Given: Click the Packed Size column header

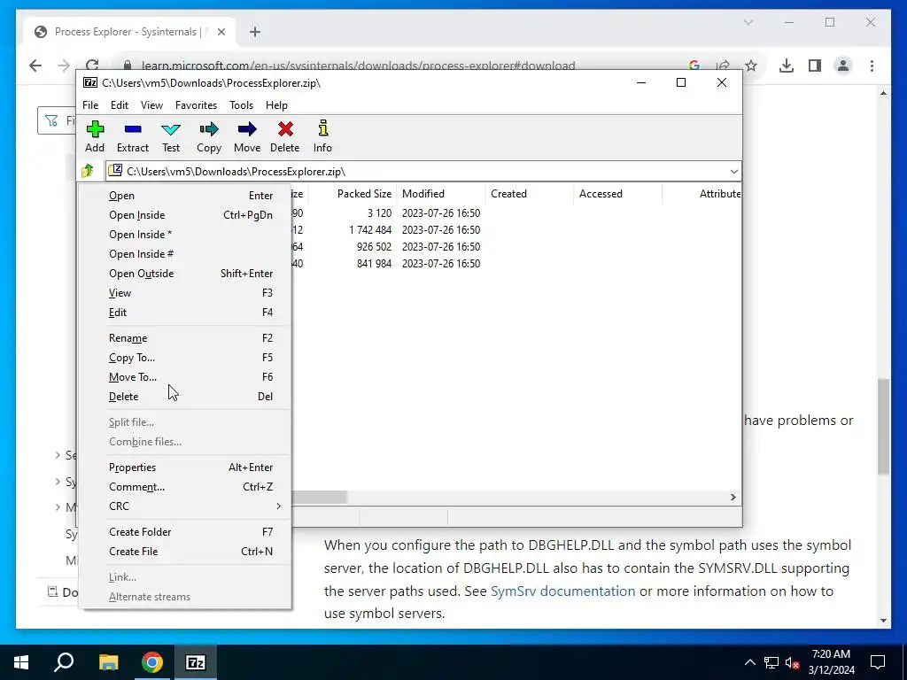Looking at the screenshot, I should [x=353, y=194].
